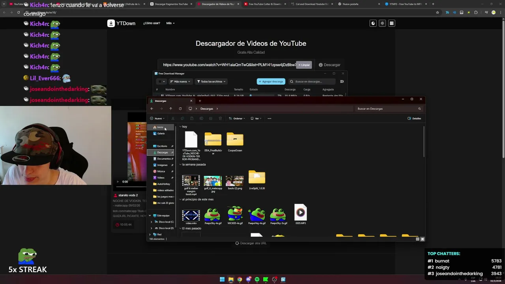
Task: Open the side panel icon in Free Download Manager
Action: 342,82
